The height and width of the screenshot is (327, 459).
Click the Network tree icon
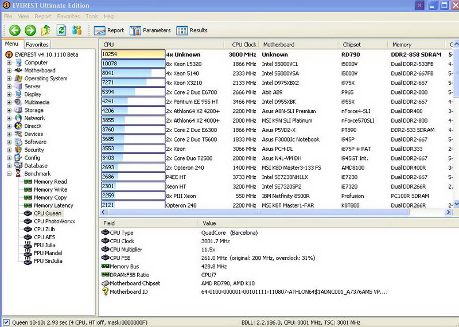(x=18, y=118)
